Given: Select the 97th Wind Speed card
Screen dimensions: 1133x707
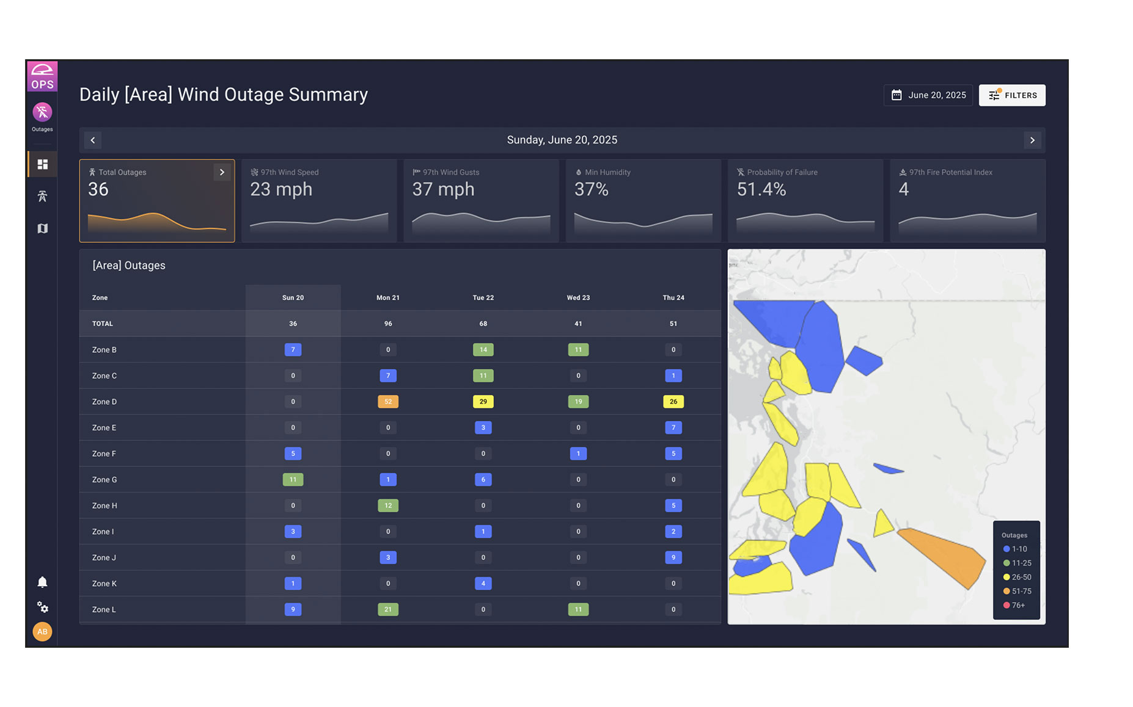Looking at the screenshot, I should point(318,200).
